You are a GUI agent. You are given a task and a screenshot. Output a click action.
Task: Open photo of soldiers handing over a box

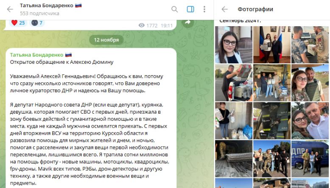310,45
